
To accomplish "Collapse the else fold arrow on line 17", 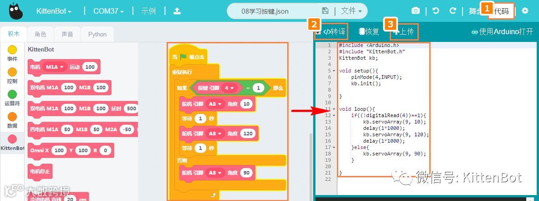I will [x=335, y=147].
